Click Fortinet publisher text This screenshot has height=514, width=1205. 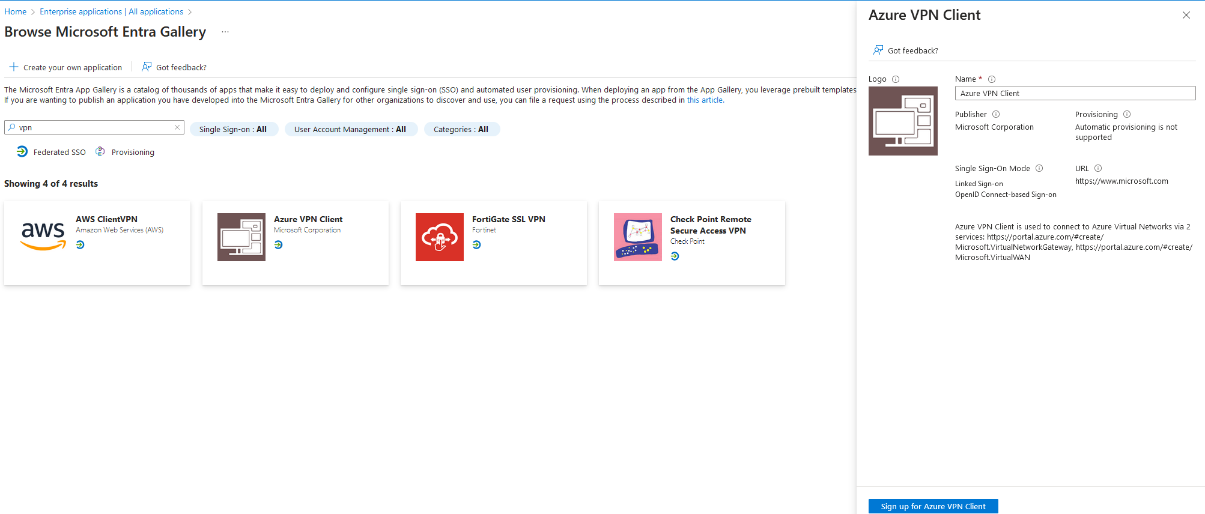484,230
